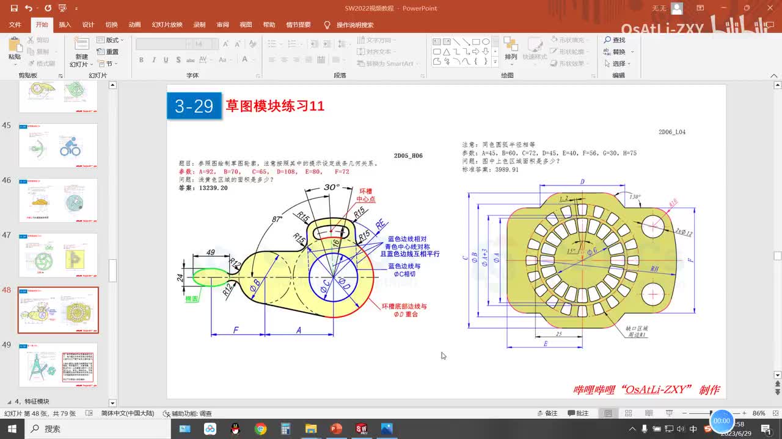Viewport: 782px width, 439px height.
Task: Collapse the section '4, 特征模块' triangle
Action: 9,402
